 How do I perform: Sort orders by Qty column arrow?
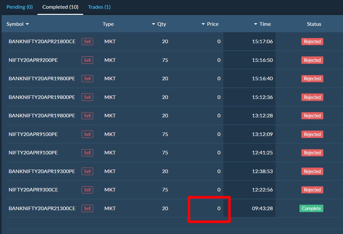(x=153, y=24)
